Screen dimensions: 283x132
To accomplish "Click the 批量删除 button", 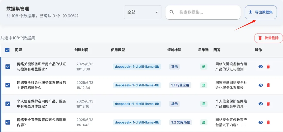I will click(269, 38).
